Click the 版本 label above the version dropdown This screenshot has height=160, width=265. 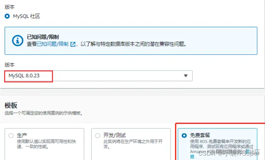(x=10, y=65)
